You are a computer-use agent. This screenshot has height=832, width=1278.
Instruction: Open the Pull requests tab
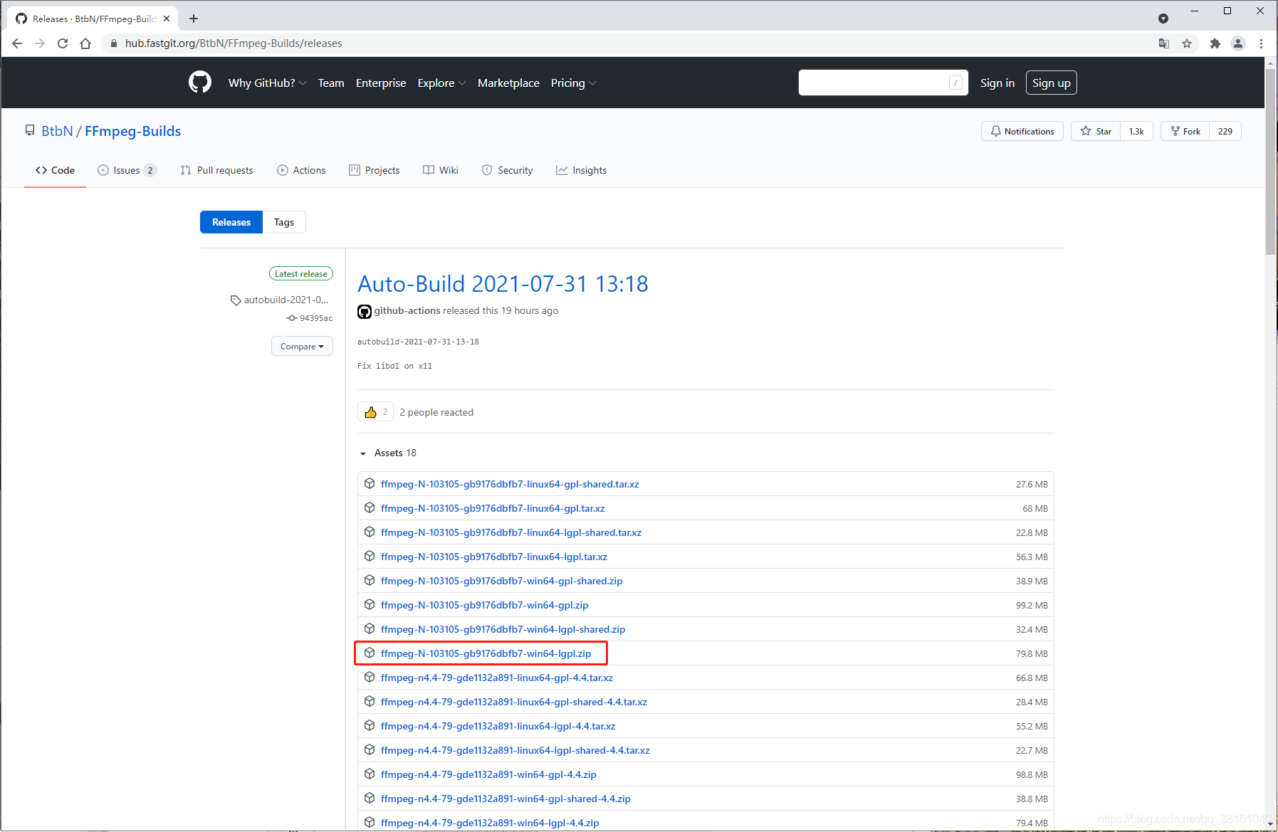pos(216,170)
